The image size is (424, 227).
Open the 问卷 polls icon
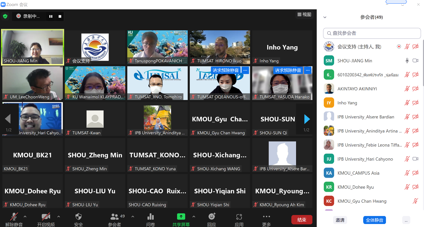(150, 217)
